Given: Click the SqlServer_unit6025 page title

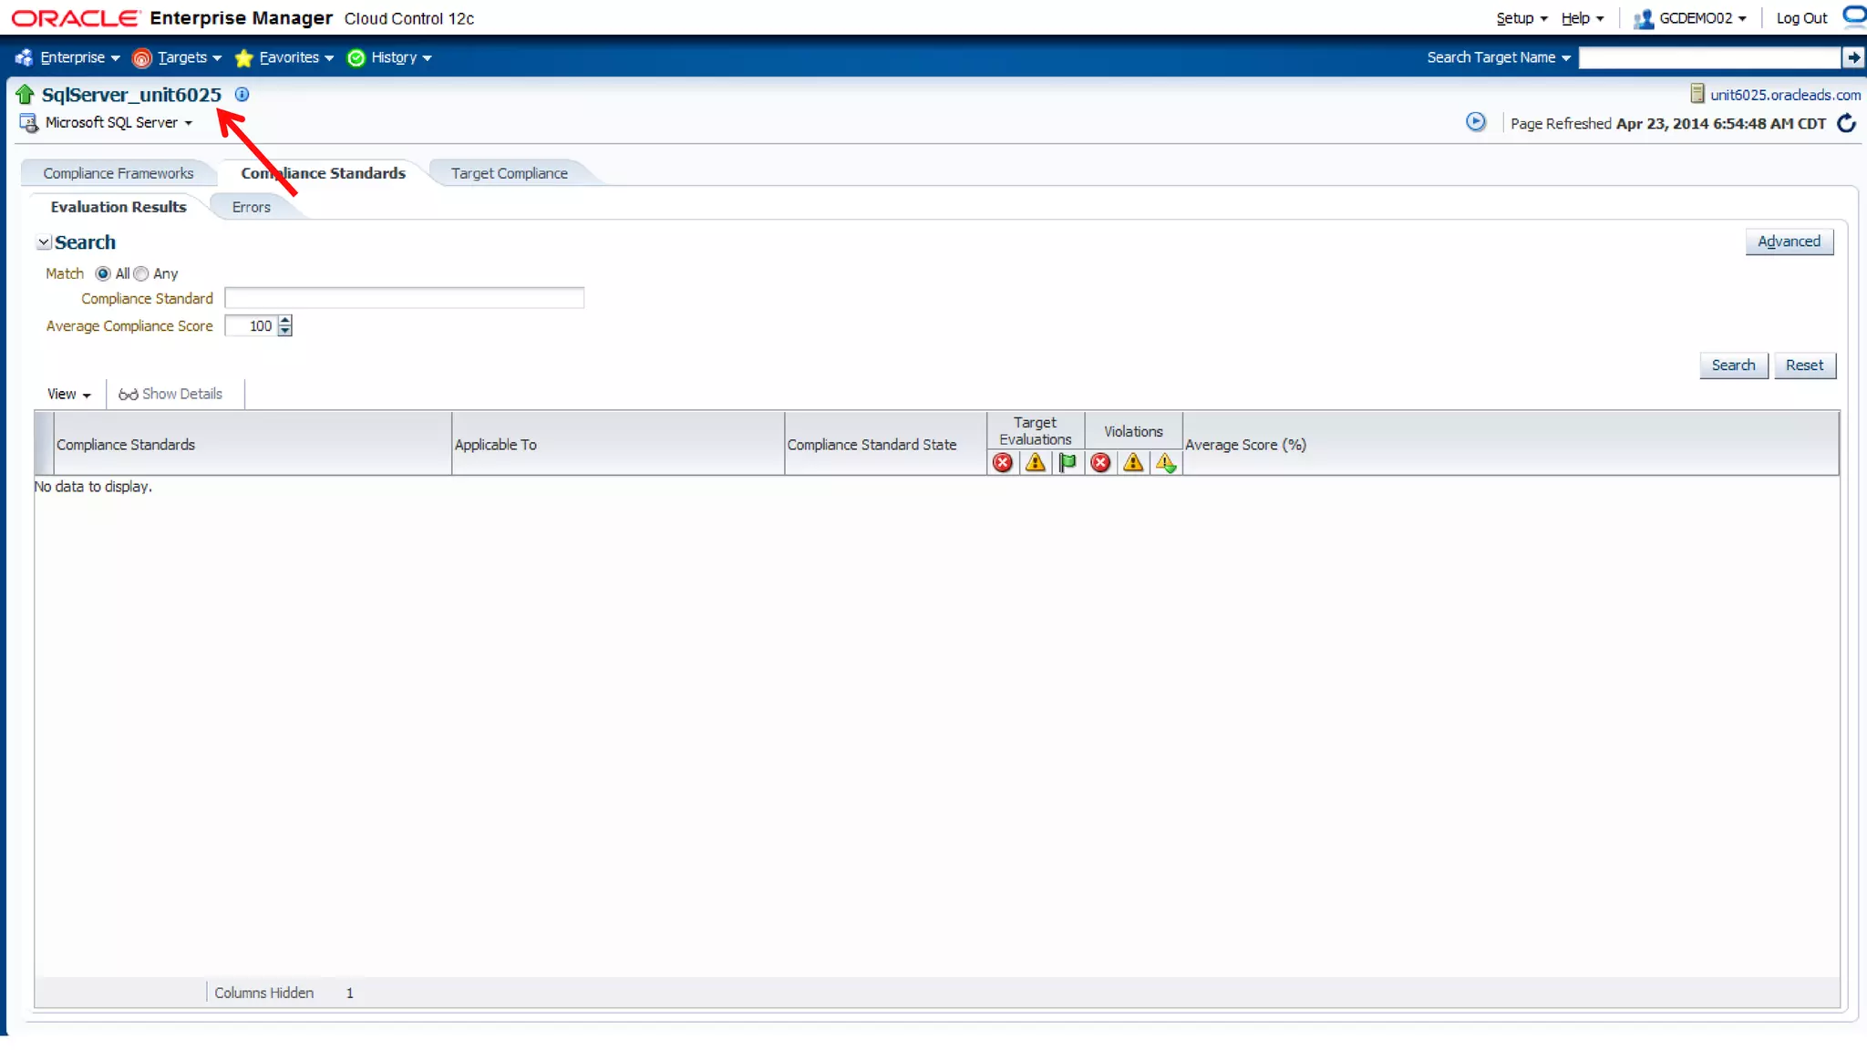Looking at the screenshot, I should (131, 95).
